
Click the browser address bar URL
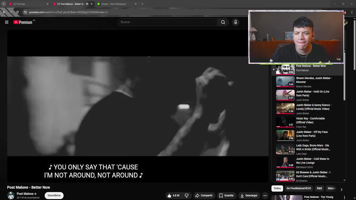coord(68,12)
